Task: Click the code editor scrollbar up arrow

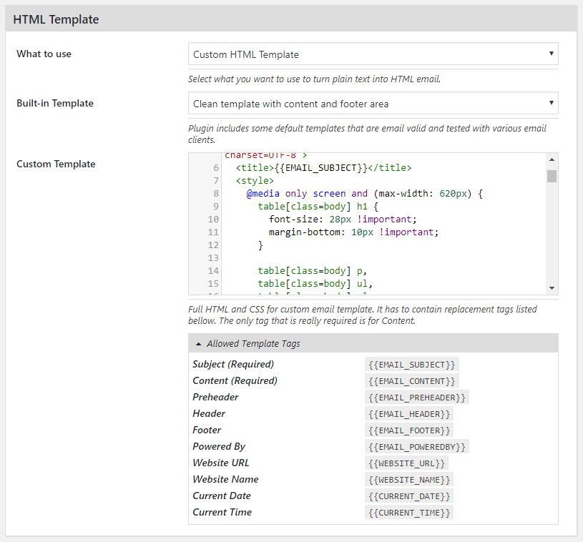Action: tap(552, 159)
